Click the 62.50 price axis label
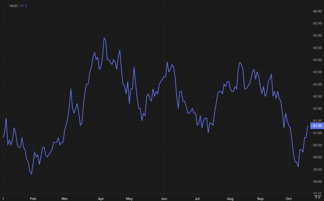This screenshot has width=324, height=201. (318, 96)
